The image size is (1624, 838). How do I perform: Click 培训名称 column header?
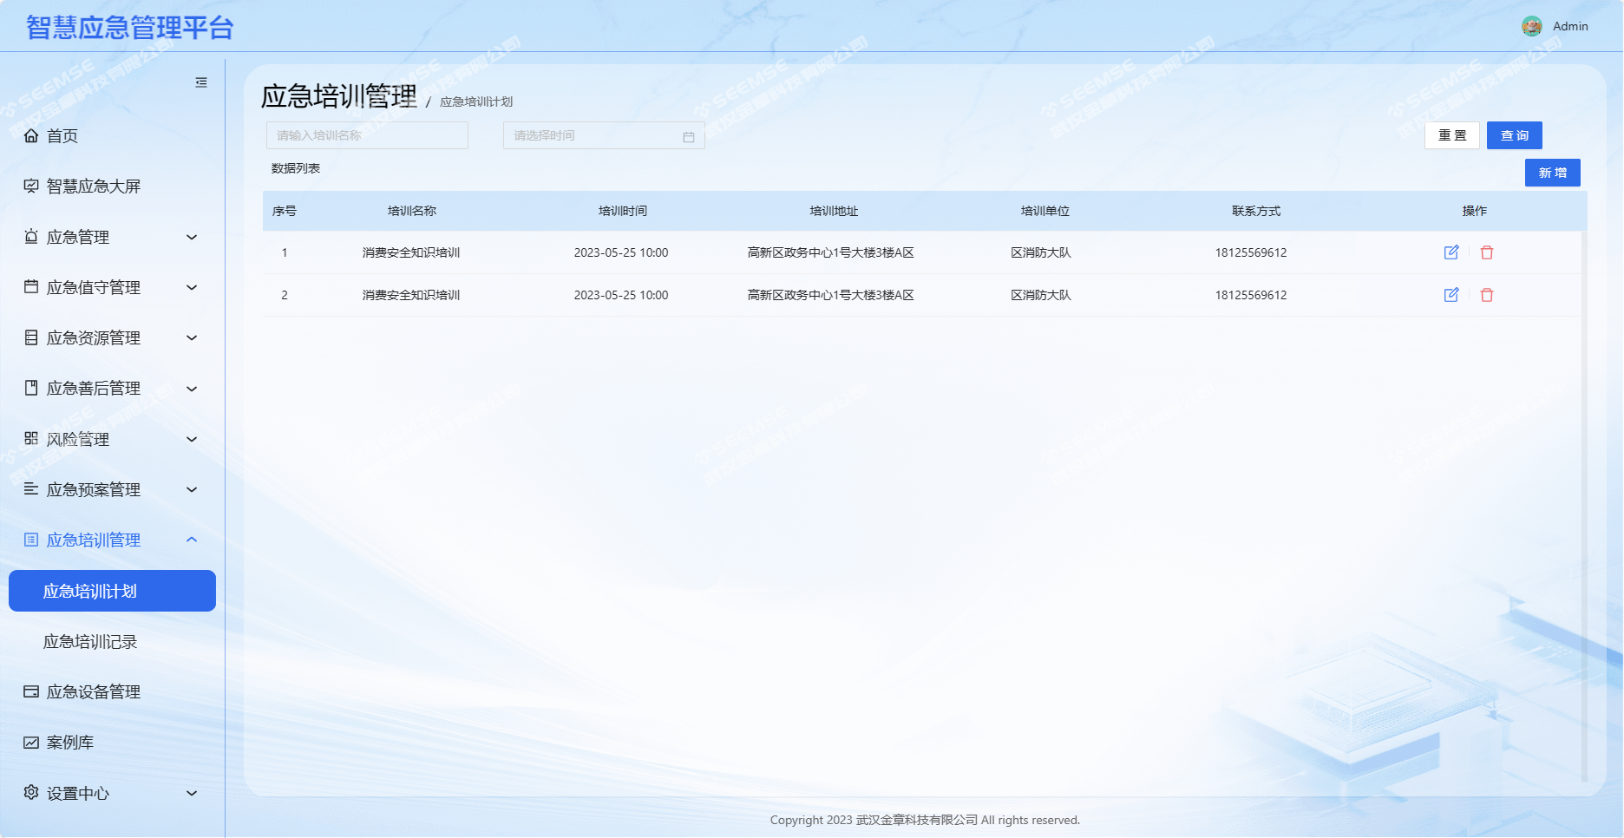pyautogui.click(x=412, y=211)
